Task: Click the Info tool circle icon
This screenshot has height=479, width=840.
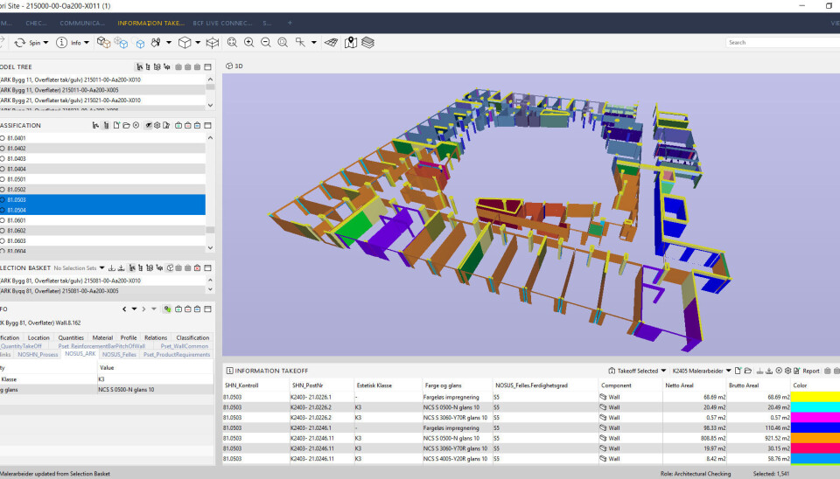Action: [x=61, y=42]
